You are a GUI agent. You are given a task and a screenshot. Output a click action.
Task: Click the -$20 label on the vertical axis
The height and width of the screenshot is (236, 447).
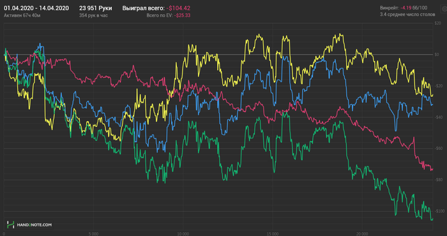(x=438, y=86)
